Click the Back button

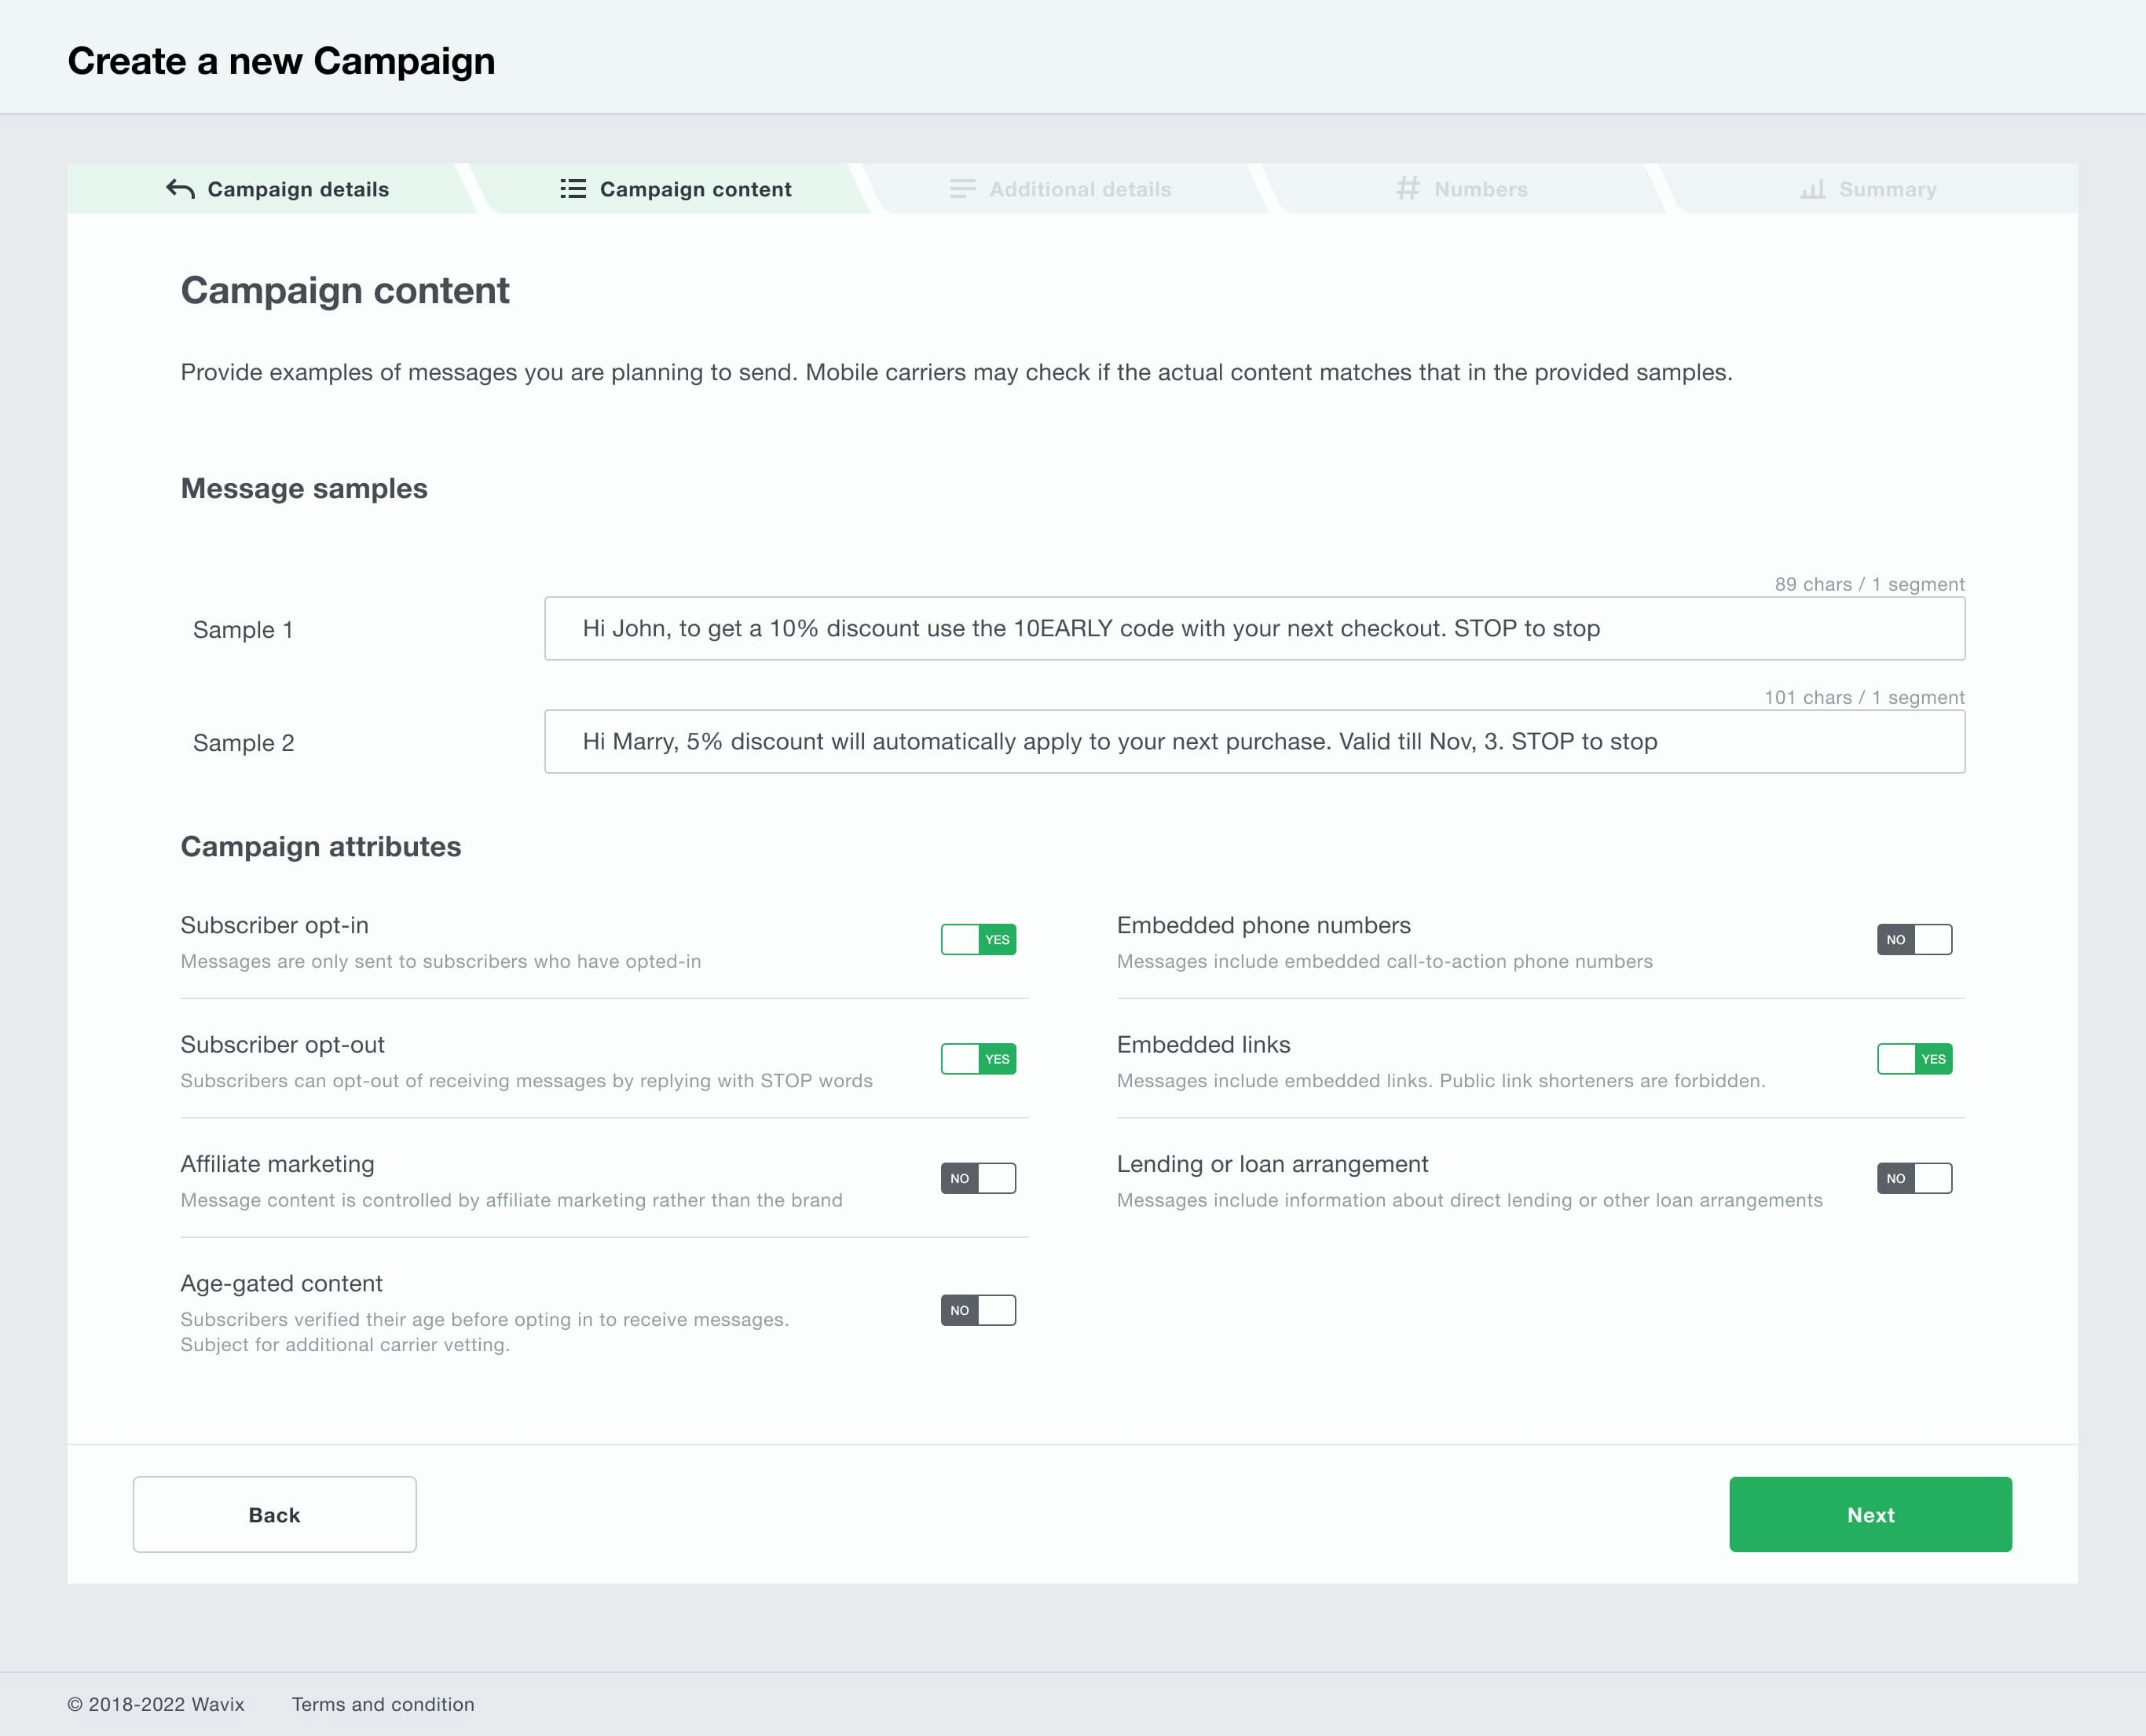point(274,1514)
